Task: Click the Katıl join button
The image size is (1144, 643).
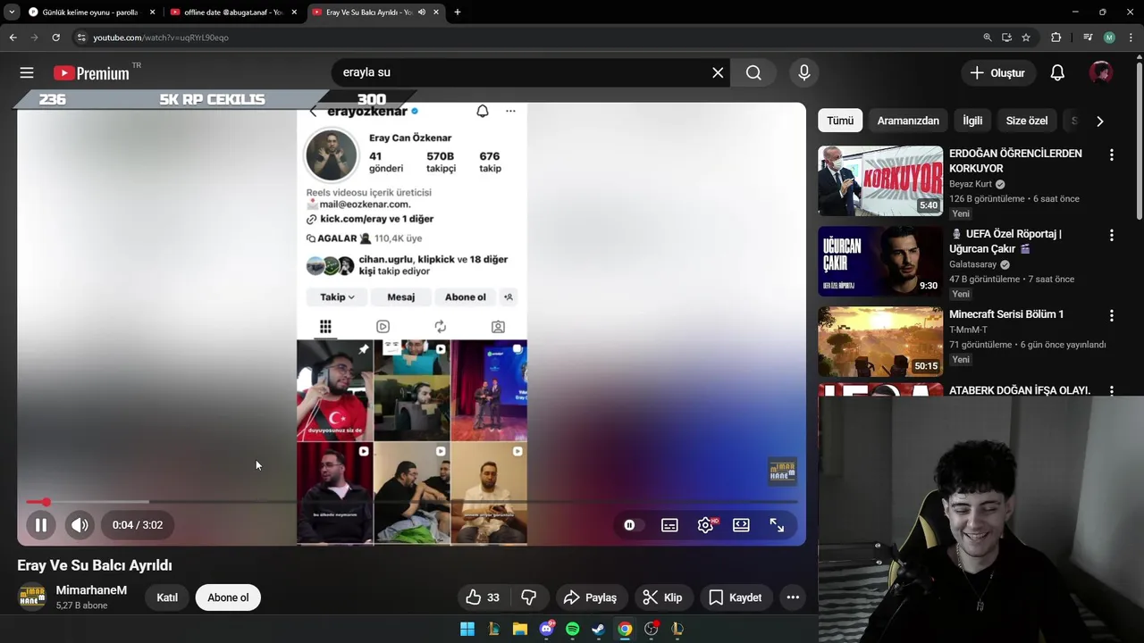Action: pyautogui.click(x=167, y=597)
